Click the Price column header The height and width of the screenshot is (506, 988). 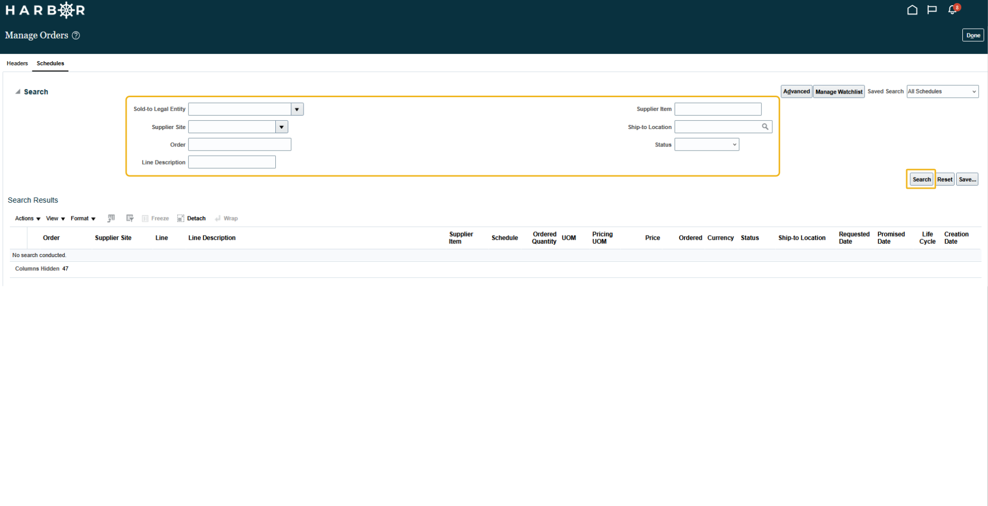[652, 238]
